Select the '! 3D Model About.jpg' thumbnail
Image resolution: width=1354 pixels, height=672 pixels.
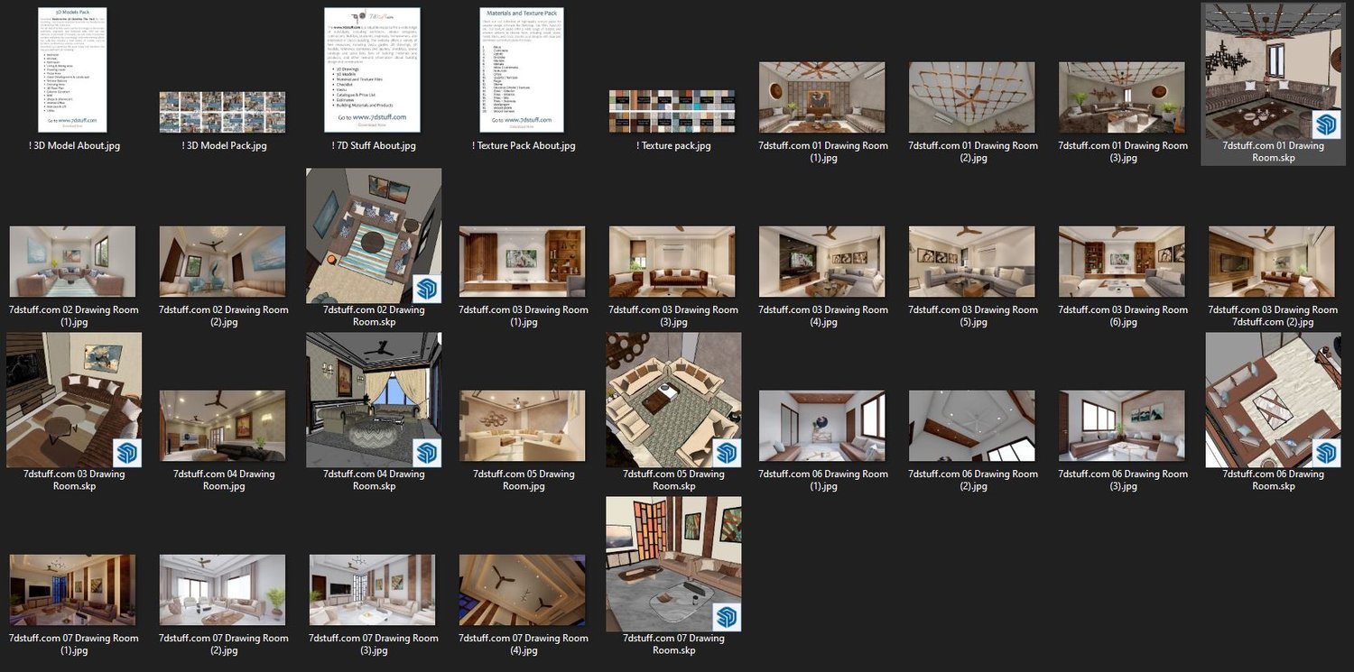tap(74, 69)
